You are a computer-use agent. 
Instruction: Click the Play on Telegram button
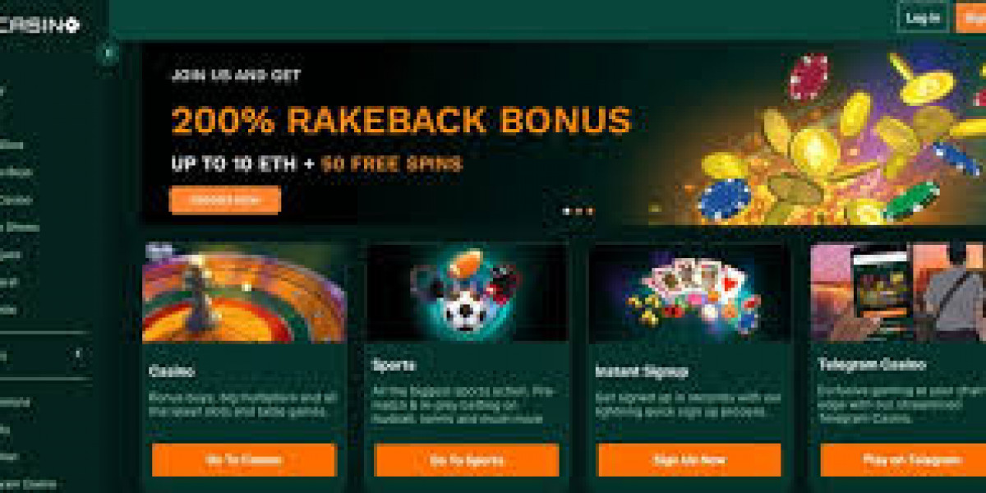pyautogui.click(x=904, y=460)
